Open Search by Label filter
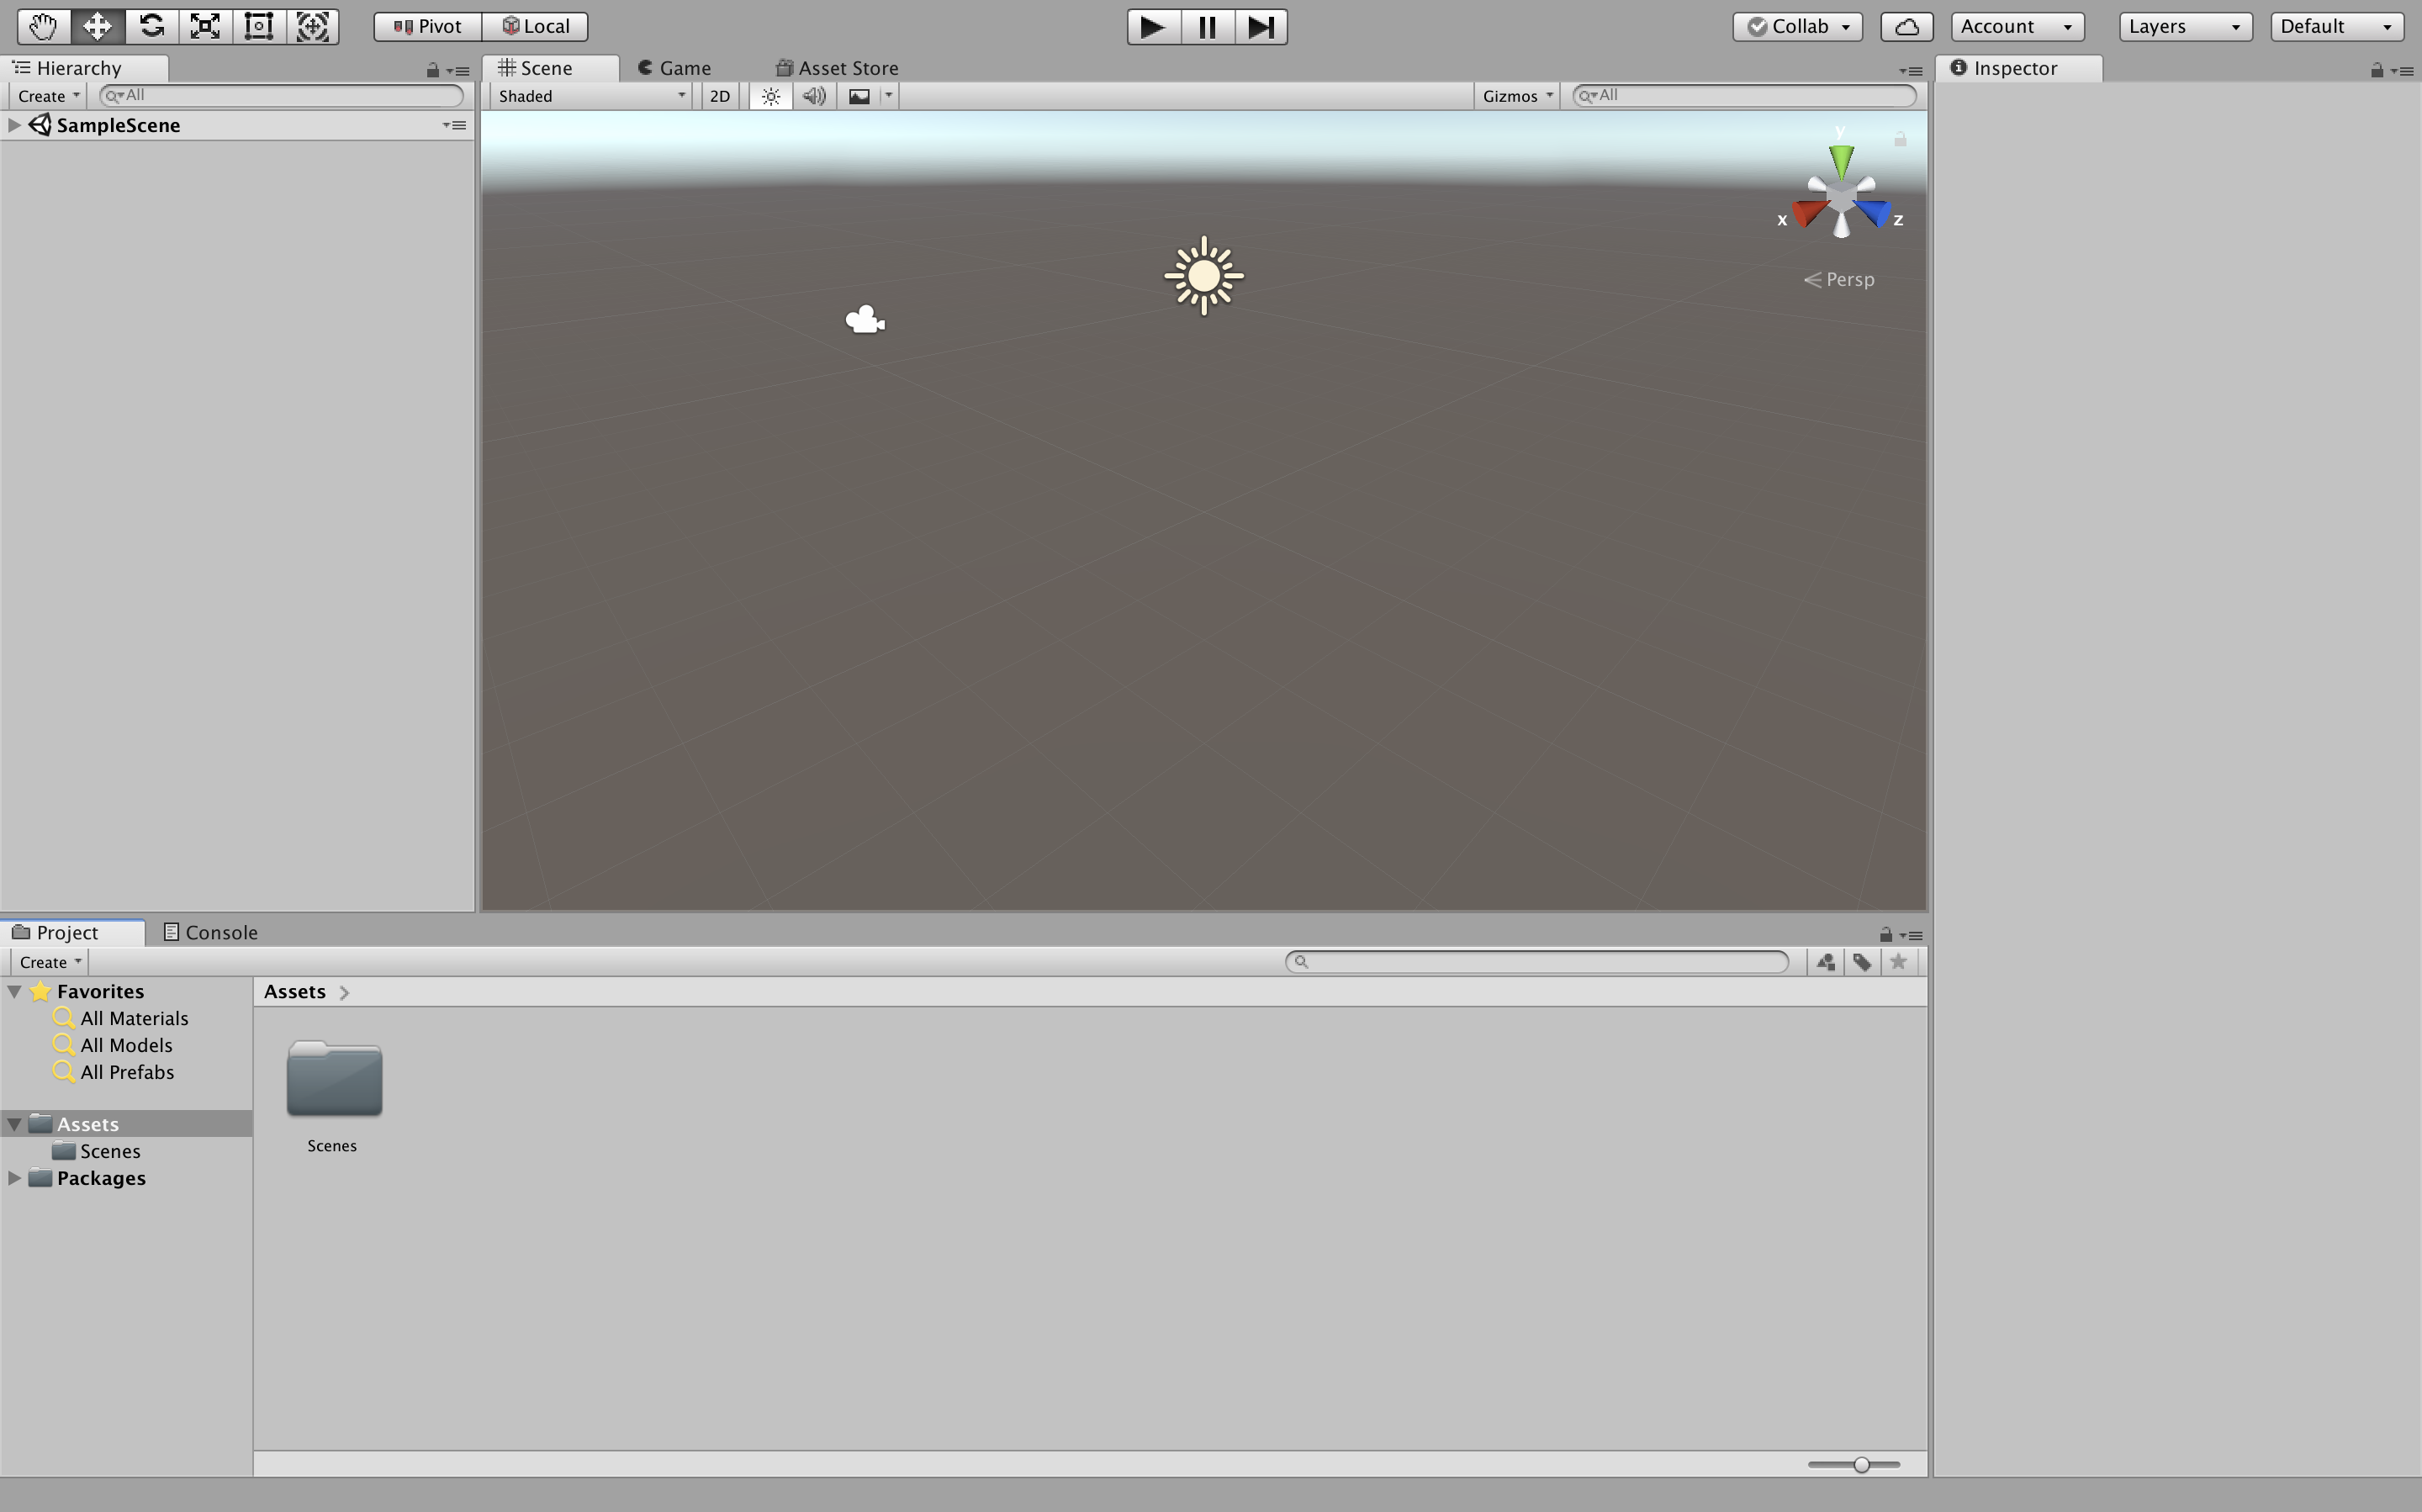Screen dimensions: 2422x1512 [x=1862, y=962]
